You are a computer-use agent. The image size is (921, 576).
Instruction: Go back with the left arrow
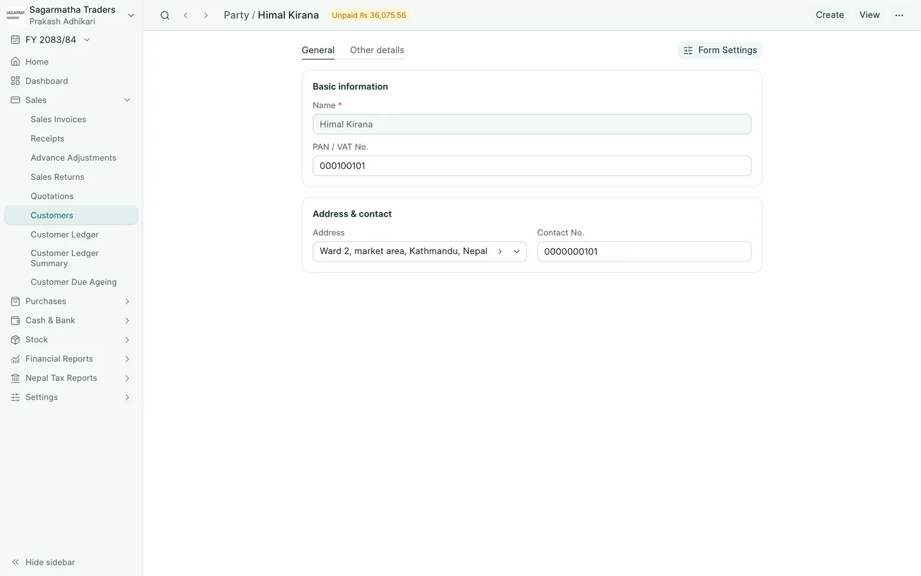(x=185, y=15)
